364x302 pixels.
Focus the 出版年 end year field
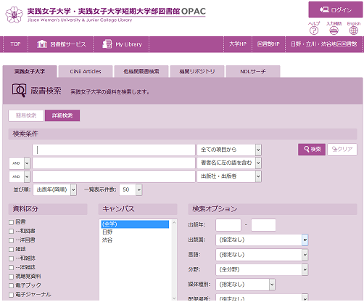(x=263, y=225)
